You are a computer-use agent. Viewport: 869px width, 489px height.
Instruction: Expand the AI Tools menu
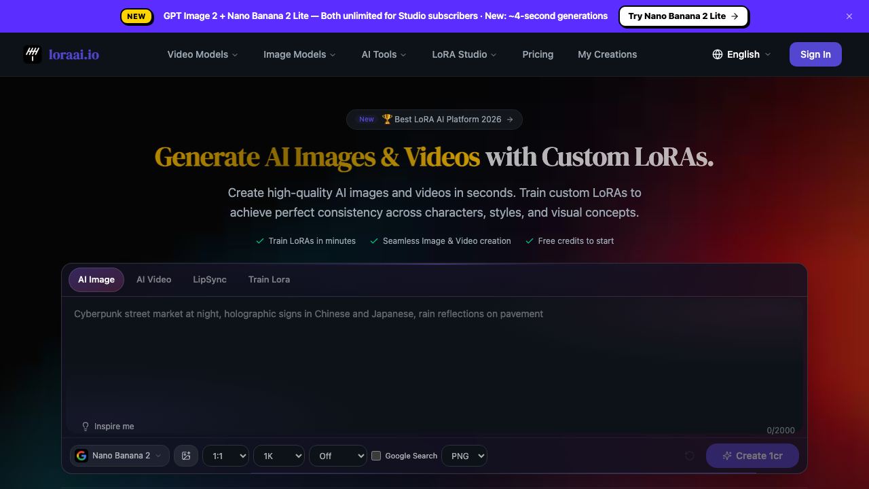click(x=384, y=54)
